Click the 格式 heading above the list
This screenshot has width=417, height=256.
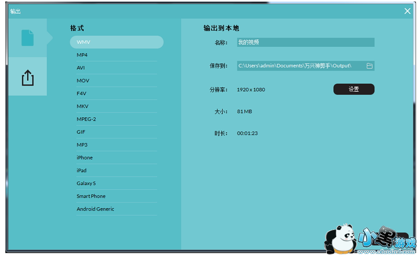pyautogui.click(x=77, y=28)
